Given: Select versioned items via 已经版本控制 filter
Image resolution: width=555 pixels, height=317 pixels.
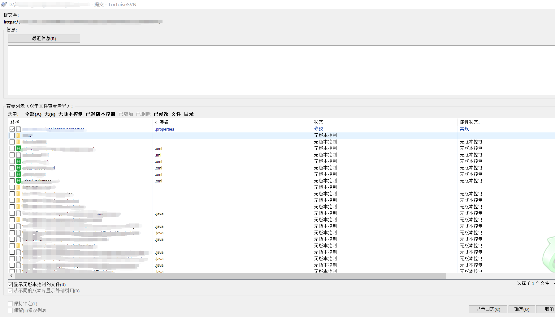Looking at the screenshot, I should (101, 114).
